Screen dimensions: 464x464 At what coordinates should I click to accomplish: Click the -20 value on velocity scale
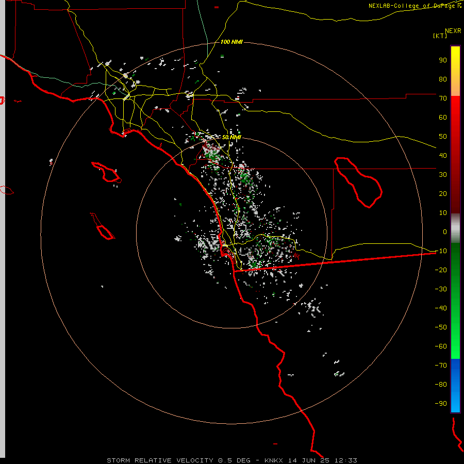pos(441,270)
